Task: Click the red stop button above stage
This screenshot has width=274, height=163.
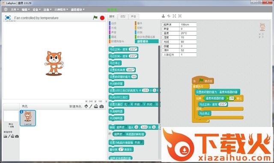Action: tap(102, 18)
